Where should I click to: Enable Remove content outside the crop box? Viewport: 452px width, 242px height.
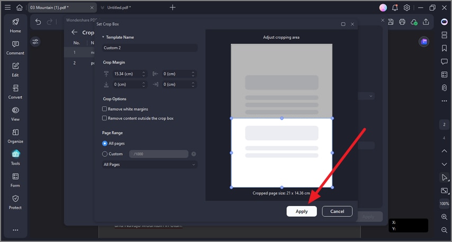(x=104, y=118)
